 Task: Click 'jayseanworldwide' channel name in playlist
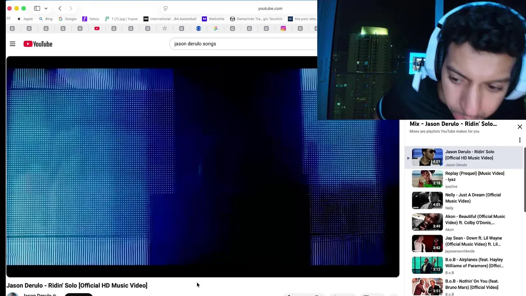point(460,251)
